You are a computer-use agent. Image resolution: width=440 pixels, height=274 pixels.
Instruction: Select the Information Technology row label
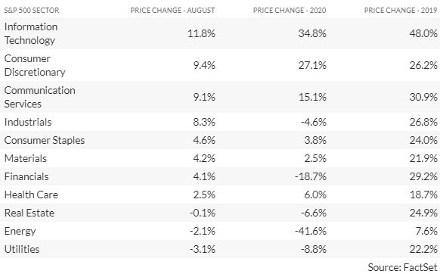(31, 33)
